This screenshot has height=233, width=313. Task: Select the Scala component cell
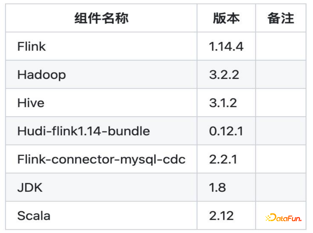pyautogui.click(x=34, y=216)
